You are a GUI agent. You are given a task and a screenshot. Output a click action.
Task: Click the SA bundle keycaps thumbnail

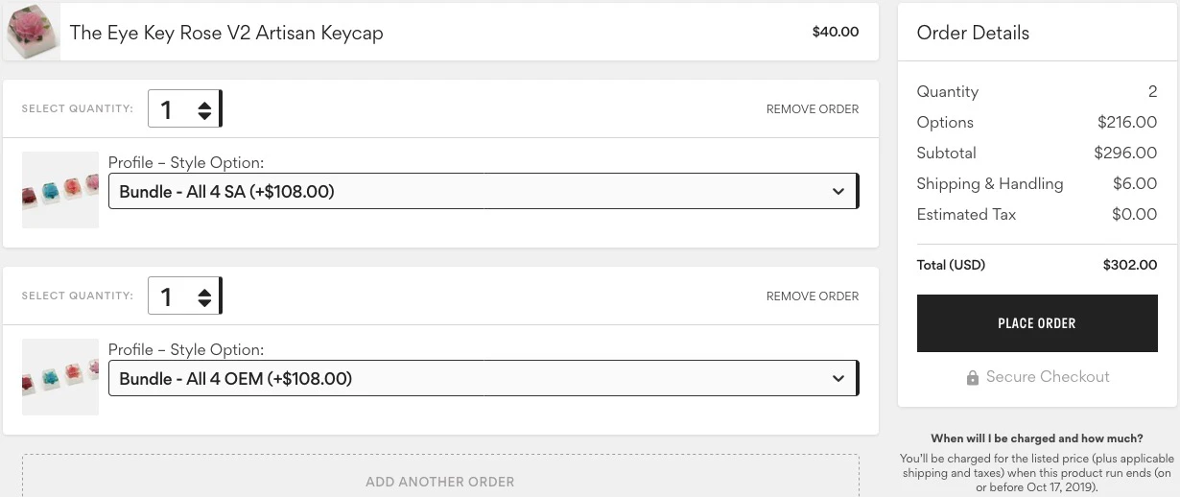[60, 190]
